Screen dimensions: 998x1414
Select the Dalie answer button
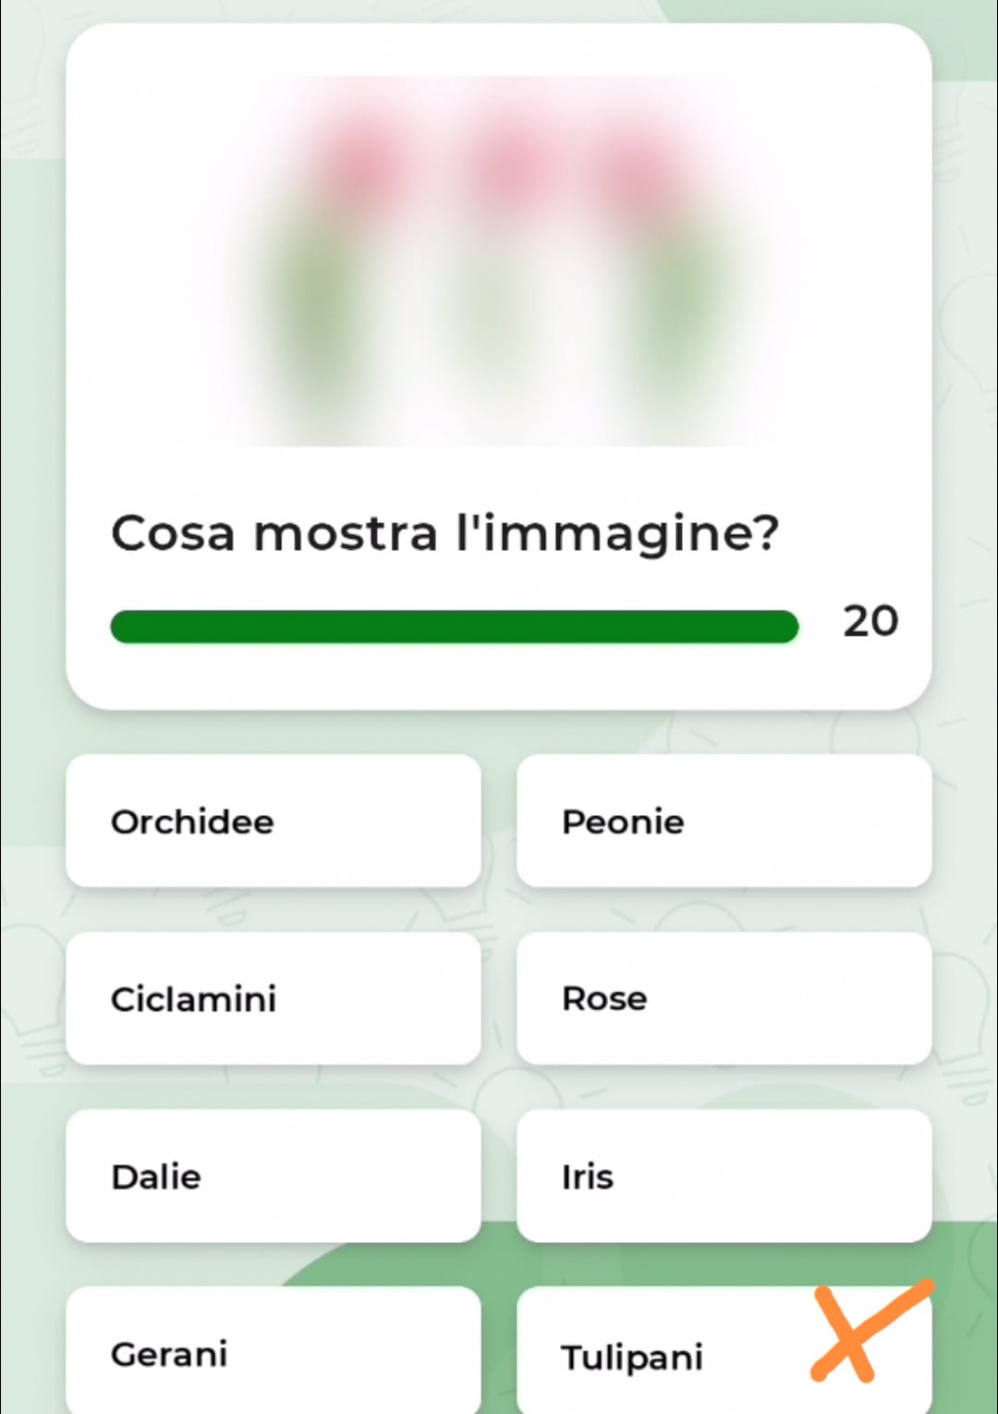point(274,1176)
